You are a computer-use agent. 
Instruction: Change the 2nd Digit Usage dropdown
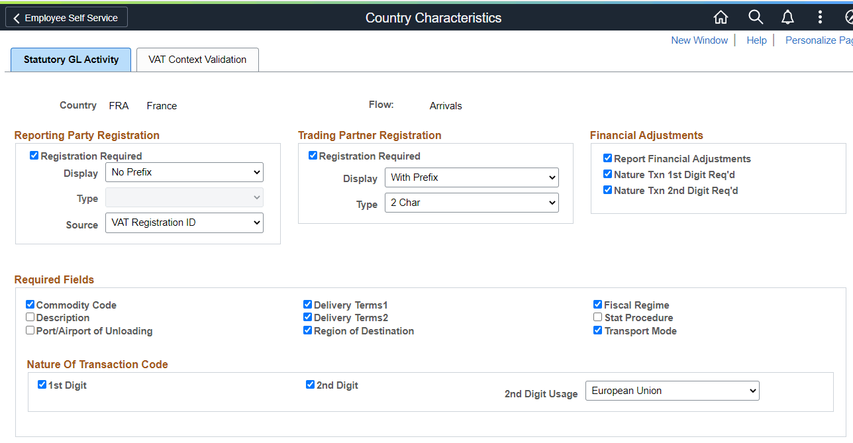[672, 391]
